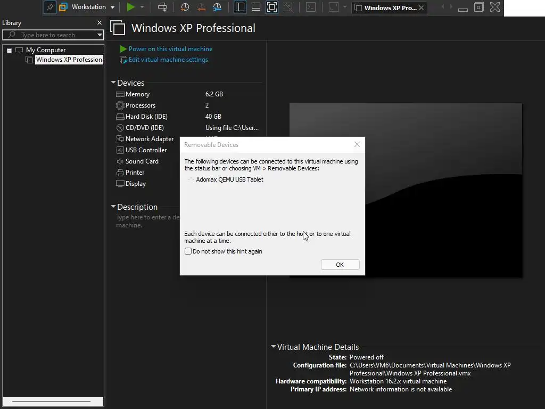Screen dimensions: 545x409
Task: Close the Removable Devices dialog
Action: pos(357,144)
